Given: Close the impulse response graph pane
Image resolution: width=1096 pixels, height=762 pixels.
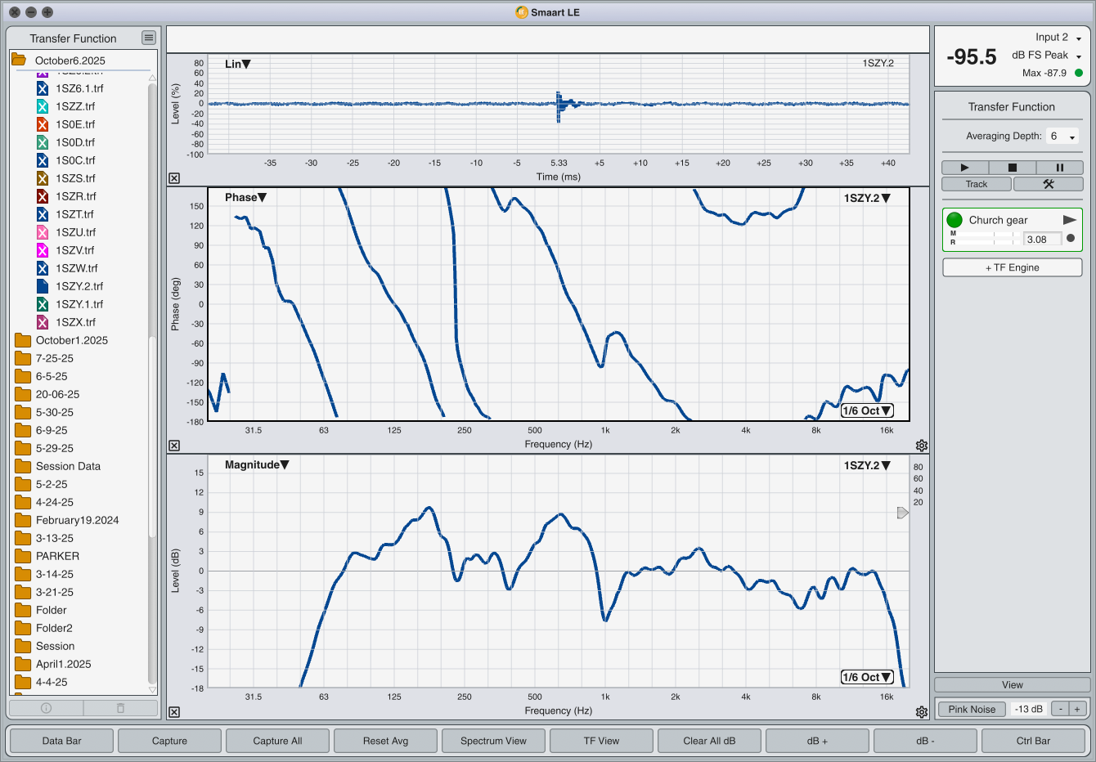Looking at the screenshot, I should click(x=174, y=178).
